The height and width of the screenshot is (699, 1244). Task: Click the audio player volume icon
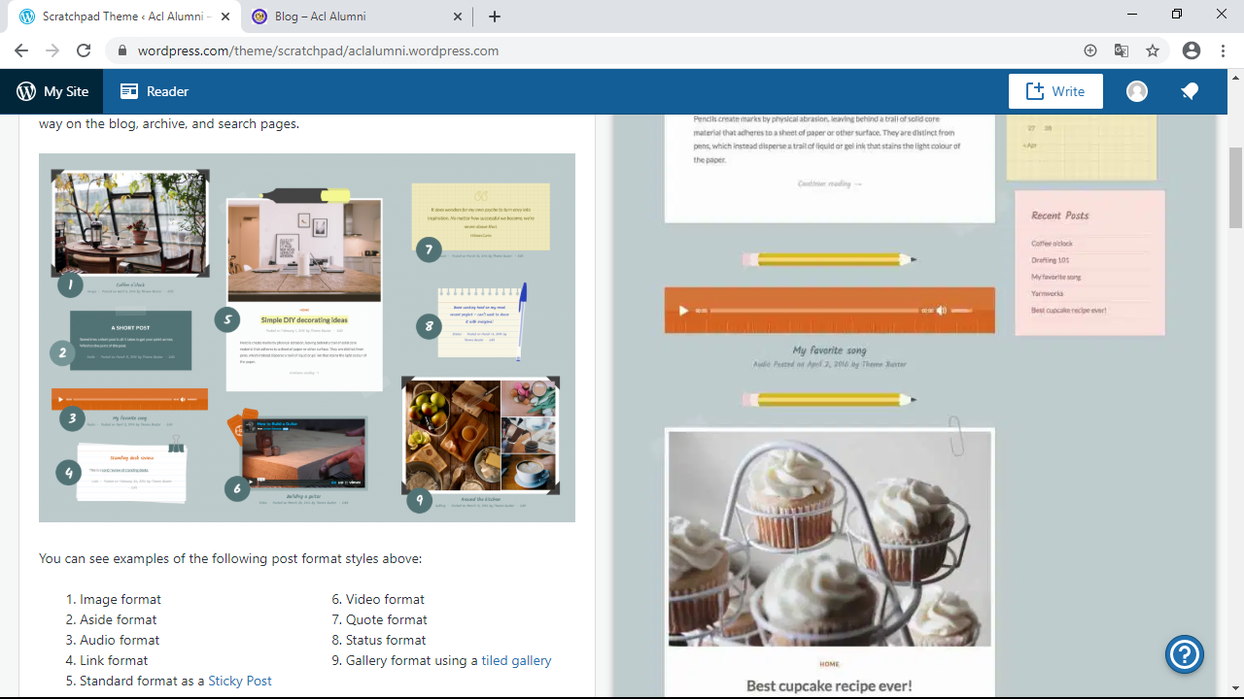(x=941, y=311)
